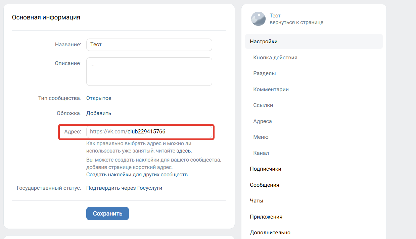Screen dimensions: 416x239
Task: Click the club229415766 address field
Action: coord(149,132)
